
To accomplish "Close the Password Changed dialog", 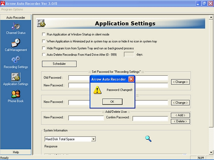I will click(x=131, y=79).
